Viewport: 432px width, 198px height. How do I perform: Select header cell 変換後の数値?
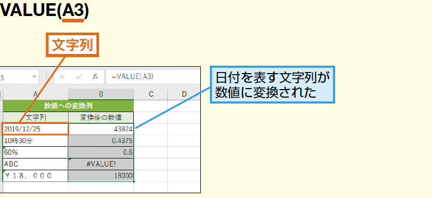tap(101, 117)
